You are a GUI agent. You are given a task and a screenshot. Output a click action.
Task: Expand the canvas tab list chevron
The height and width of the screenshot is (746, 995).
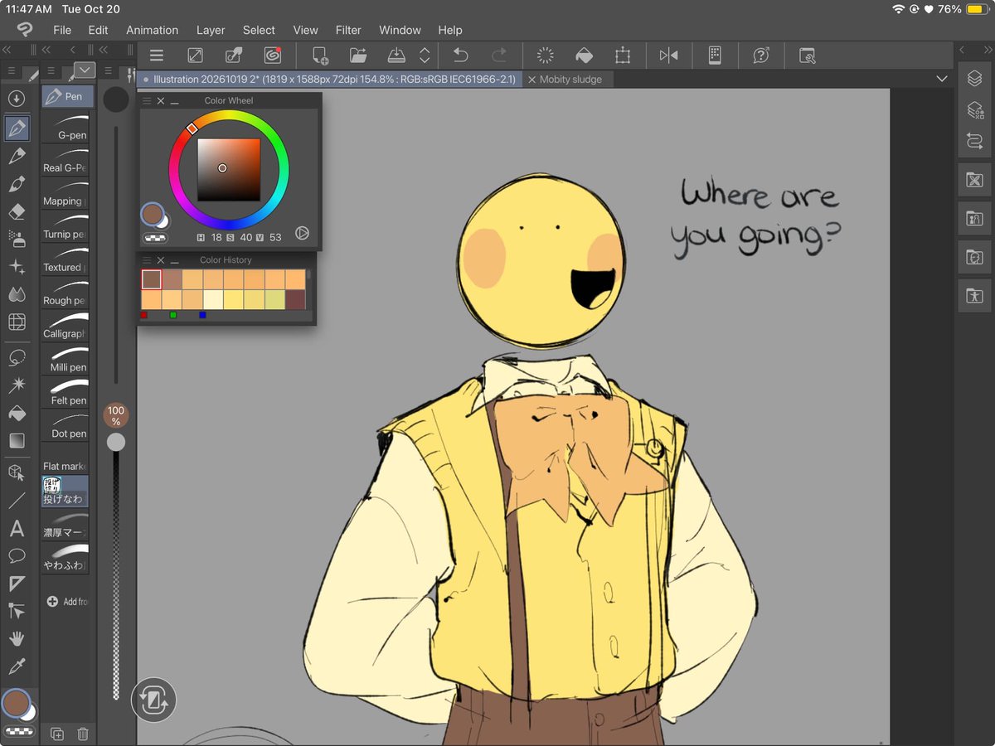click(942, 79)
